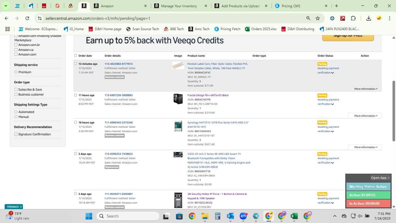
Task: Open the EC pinned browser tab
Action: [x=17, y=6]
